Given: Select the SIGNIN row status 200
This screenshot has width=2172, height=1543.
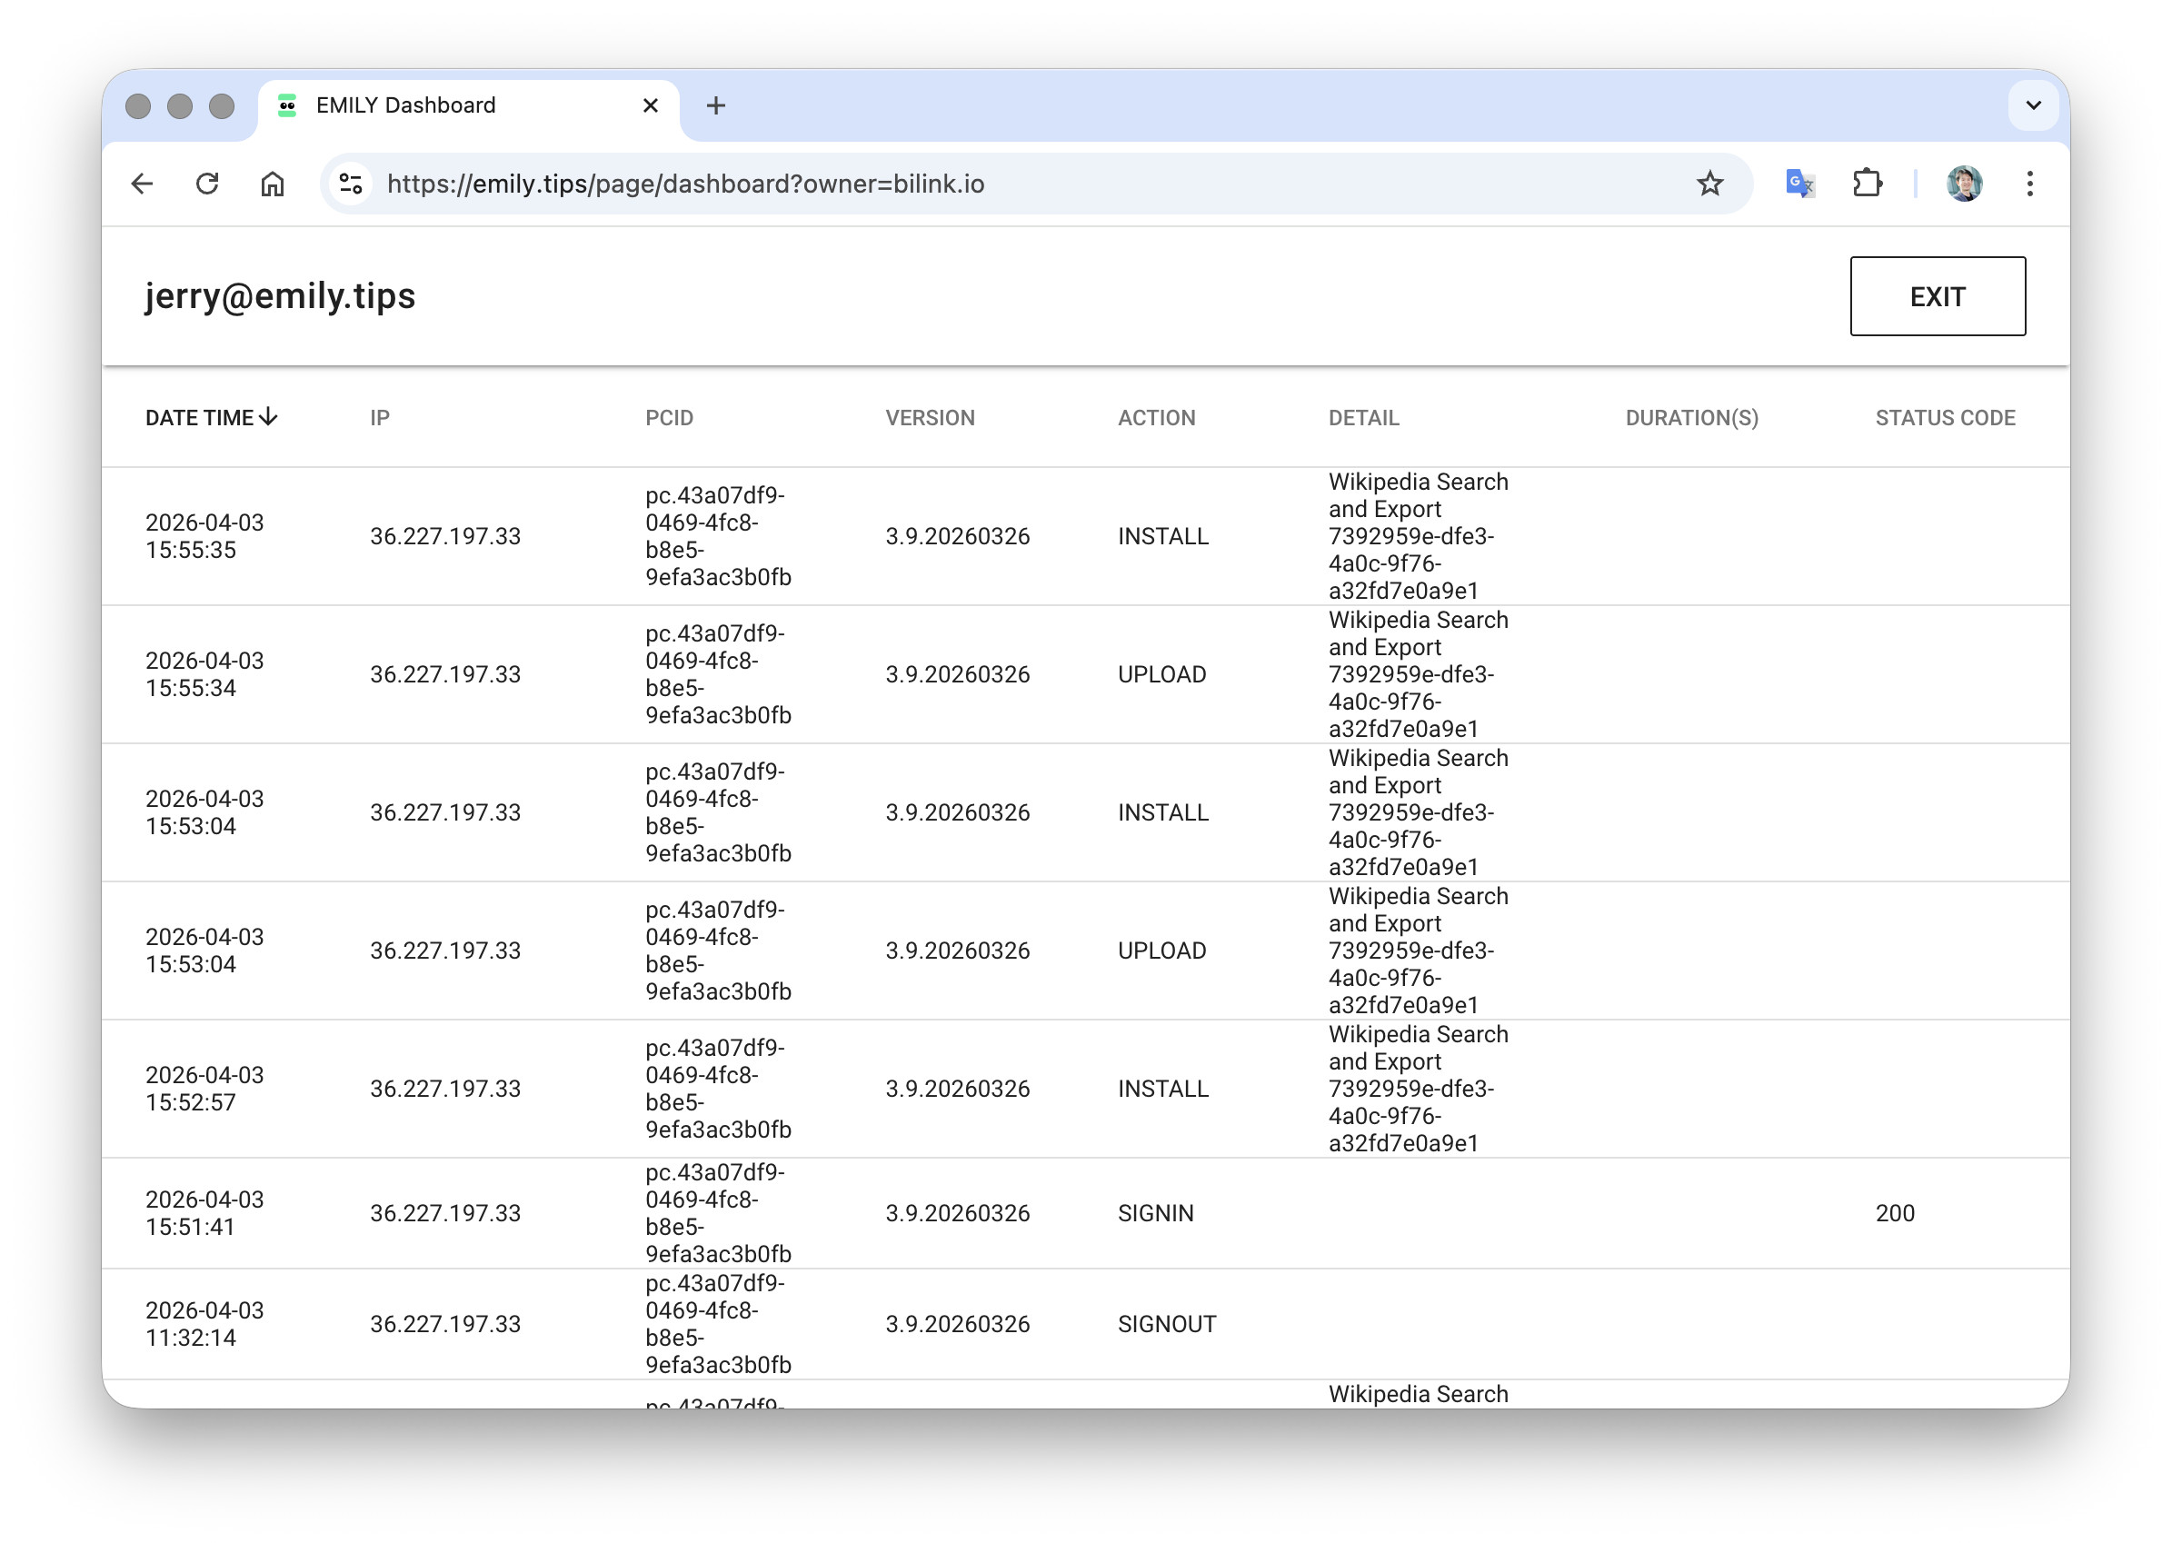Looking at the screenshot, I should pos(1895,1213).
